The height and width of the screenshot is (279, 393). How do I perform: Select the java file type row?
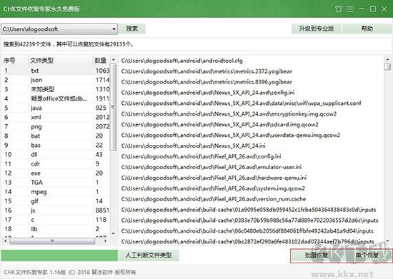coord(56,108)
